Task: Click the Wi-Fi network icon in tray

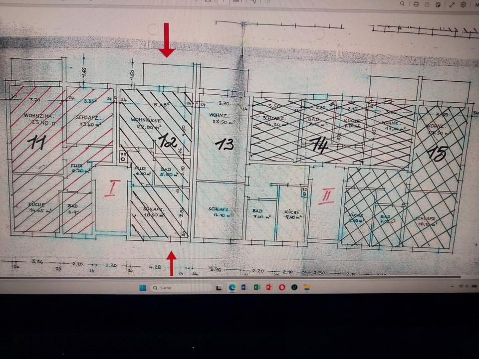Action: [461, 287]
